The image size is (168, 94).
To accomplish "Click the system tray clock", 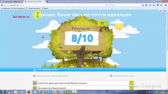I will pyautogui.click(x=162, y=92).
